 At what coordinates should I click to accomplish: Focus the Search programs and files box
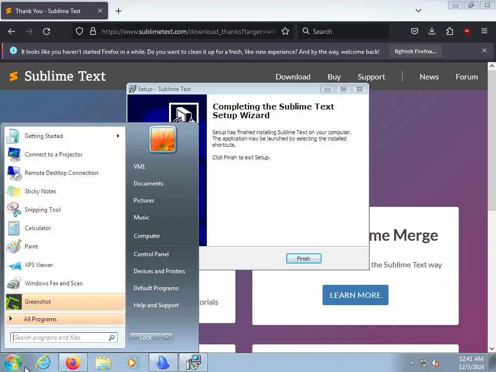point(64,338)
